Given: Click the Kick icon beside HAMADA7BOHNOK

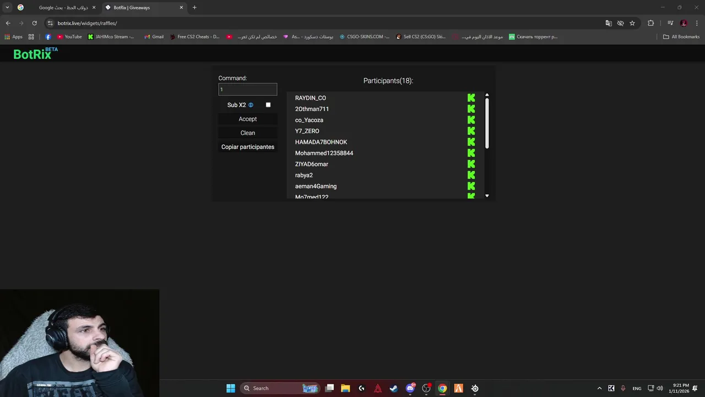Looking at the screenshot, I should tap(471, 142).
